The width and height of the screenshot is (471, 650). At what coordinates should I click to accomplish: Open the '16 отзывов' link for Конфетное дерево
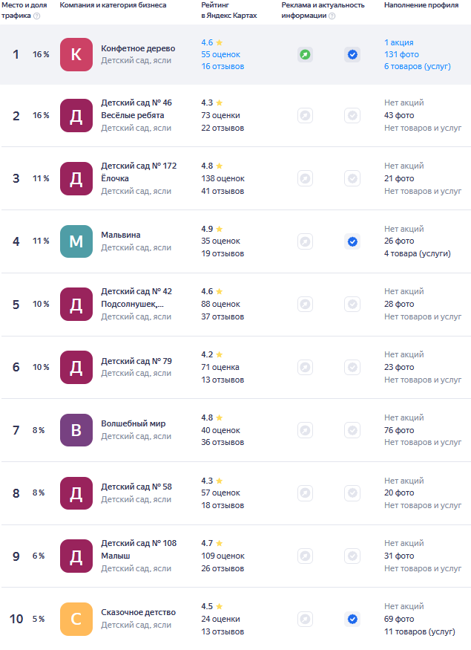223,66
